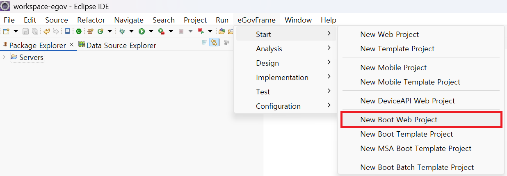Switch to Data Source Explorer tab
Image resolution: width=507 pixels, height=176 pixels.
coord(121,45)
